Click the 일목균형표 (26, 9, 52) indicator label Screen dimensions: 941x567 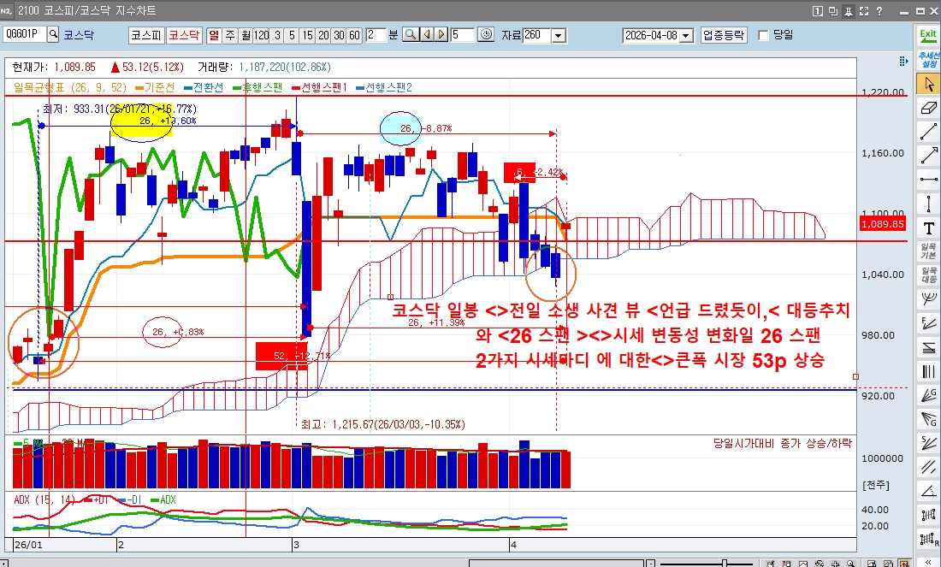(70, 87)
